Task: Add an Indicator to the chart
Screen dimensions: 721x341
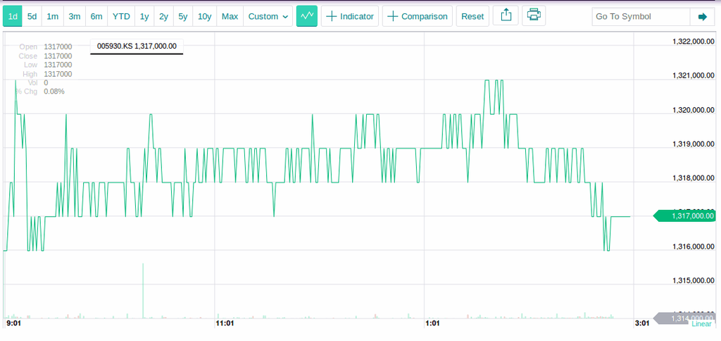Action: click(x=350, y=16)
